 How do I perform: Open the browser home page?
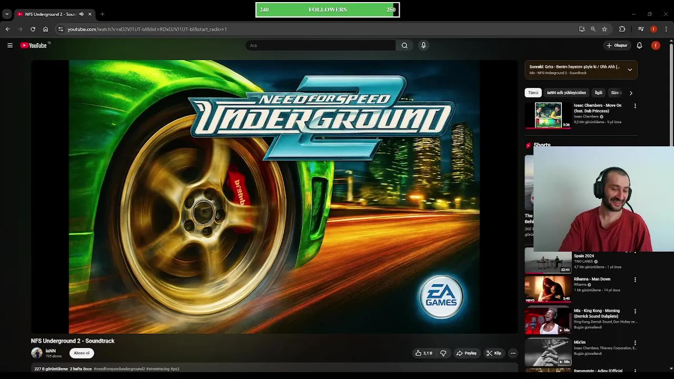pos(45,29)
